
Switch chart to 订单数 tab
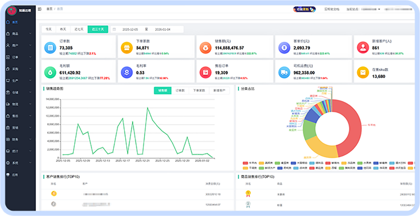point(180,91)
